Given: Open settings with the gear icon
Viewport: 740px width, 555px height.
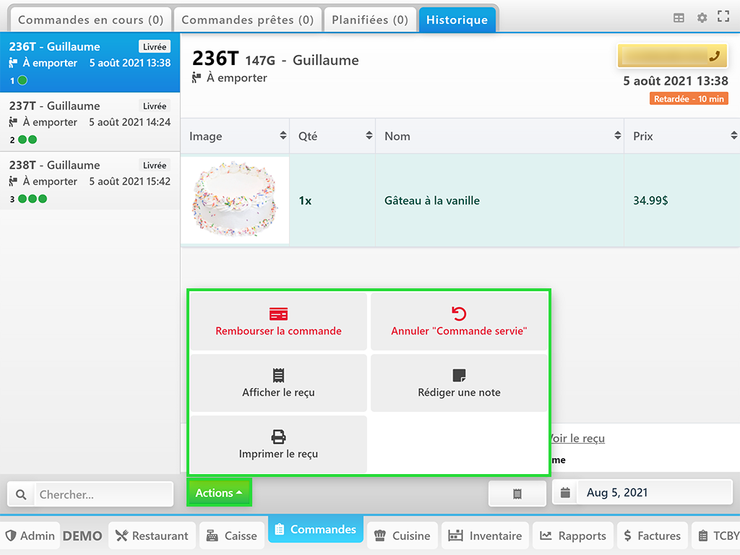Looking at the screenshot, I should pyautogui.click(x=702, y=18).
